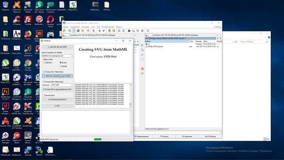Click the Forward arrow in Total Commander toolbar
This screenshot has height=160, width=284.
[x=103, y=31]
